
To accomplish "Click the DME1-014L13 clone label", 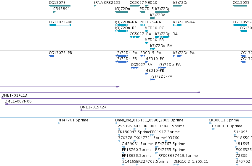I will tap(14, 95).
